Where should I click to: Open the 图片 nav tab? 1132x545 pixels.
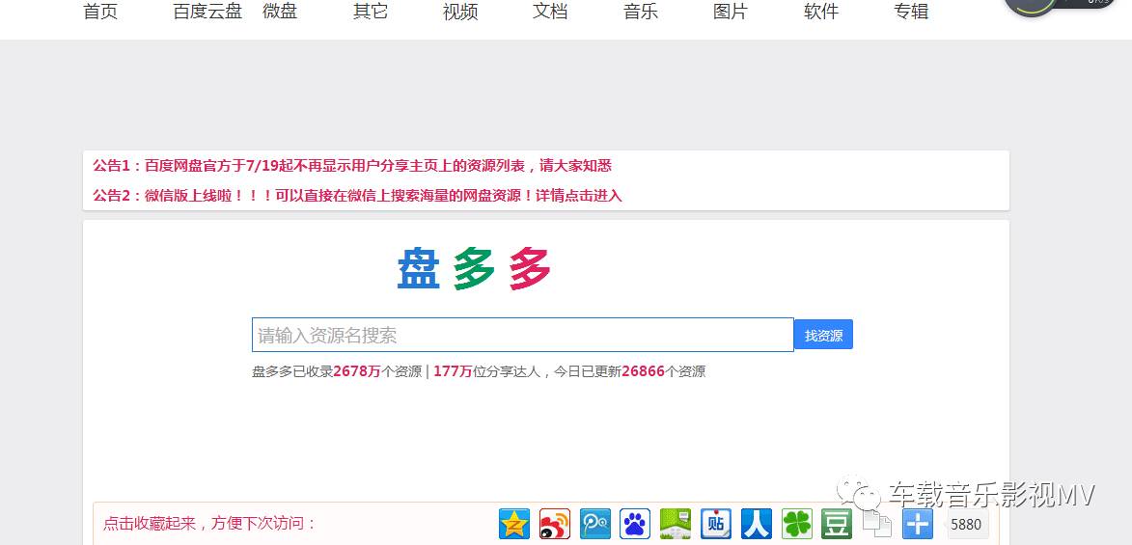coord(731,12)
